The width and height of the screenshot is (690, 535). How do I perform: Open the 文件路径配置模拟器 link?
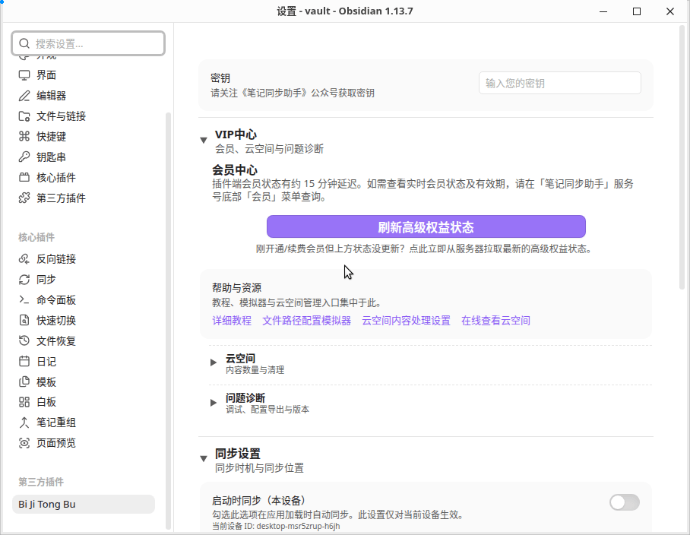(307, 321)
